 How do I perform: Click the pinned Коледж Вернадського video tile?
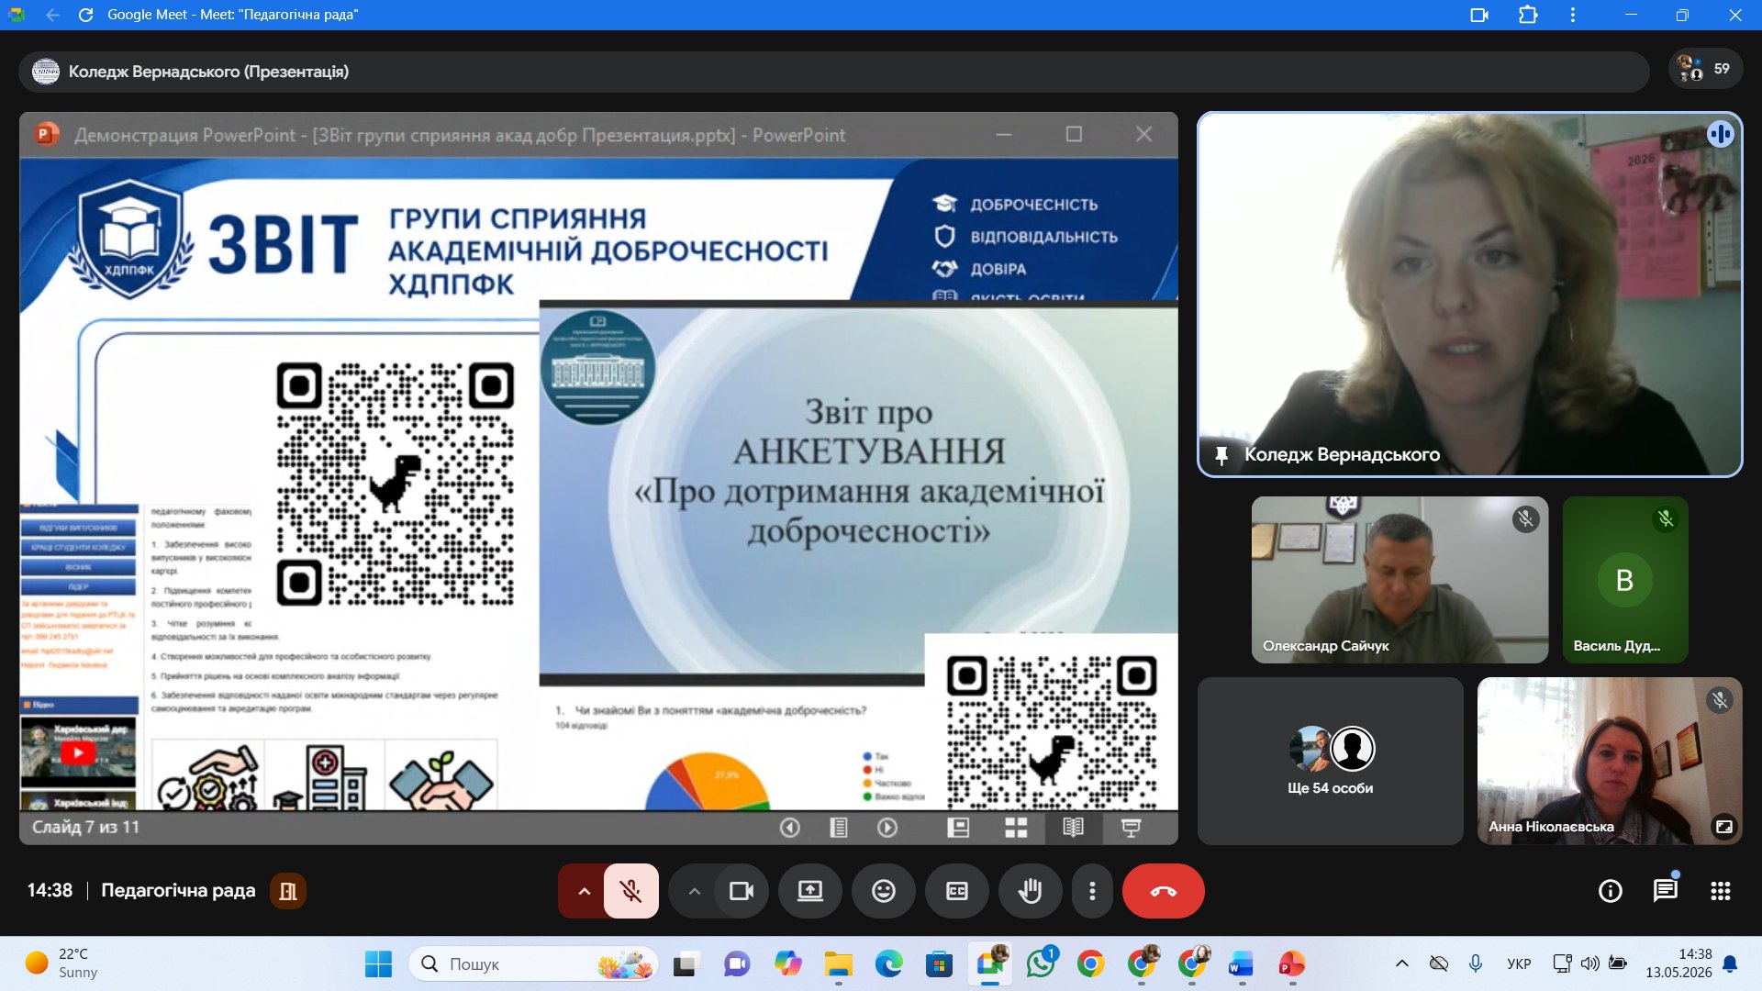tap(1469, 295)
